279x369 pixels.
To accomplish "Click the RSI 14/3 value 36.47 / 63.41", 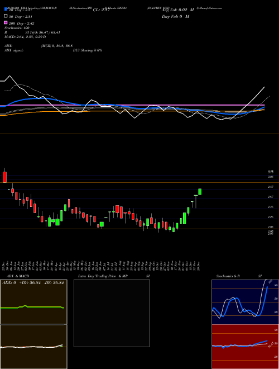I will [43, 32].
